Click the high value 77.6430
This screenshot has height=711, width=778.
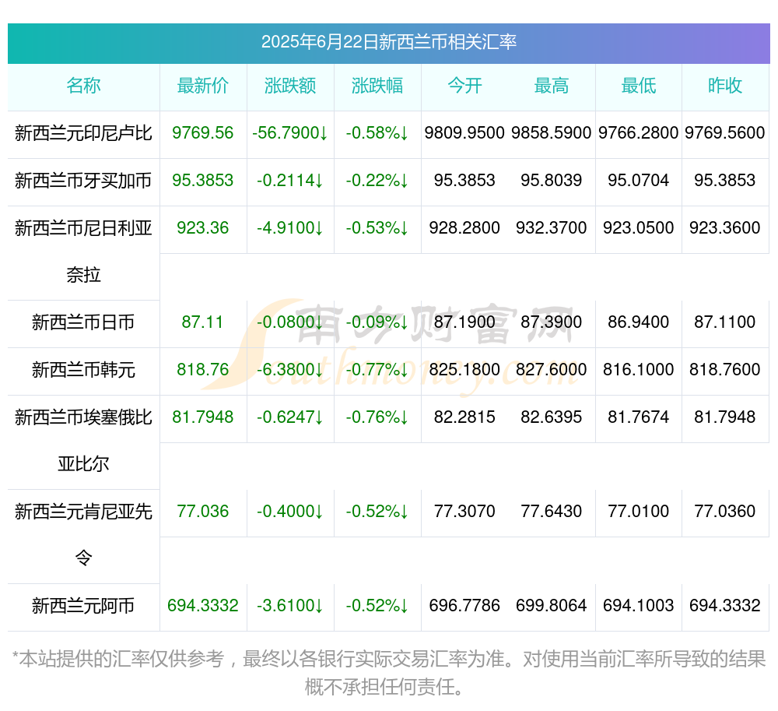tap(552, 512)
